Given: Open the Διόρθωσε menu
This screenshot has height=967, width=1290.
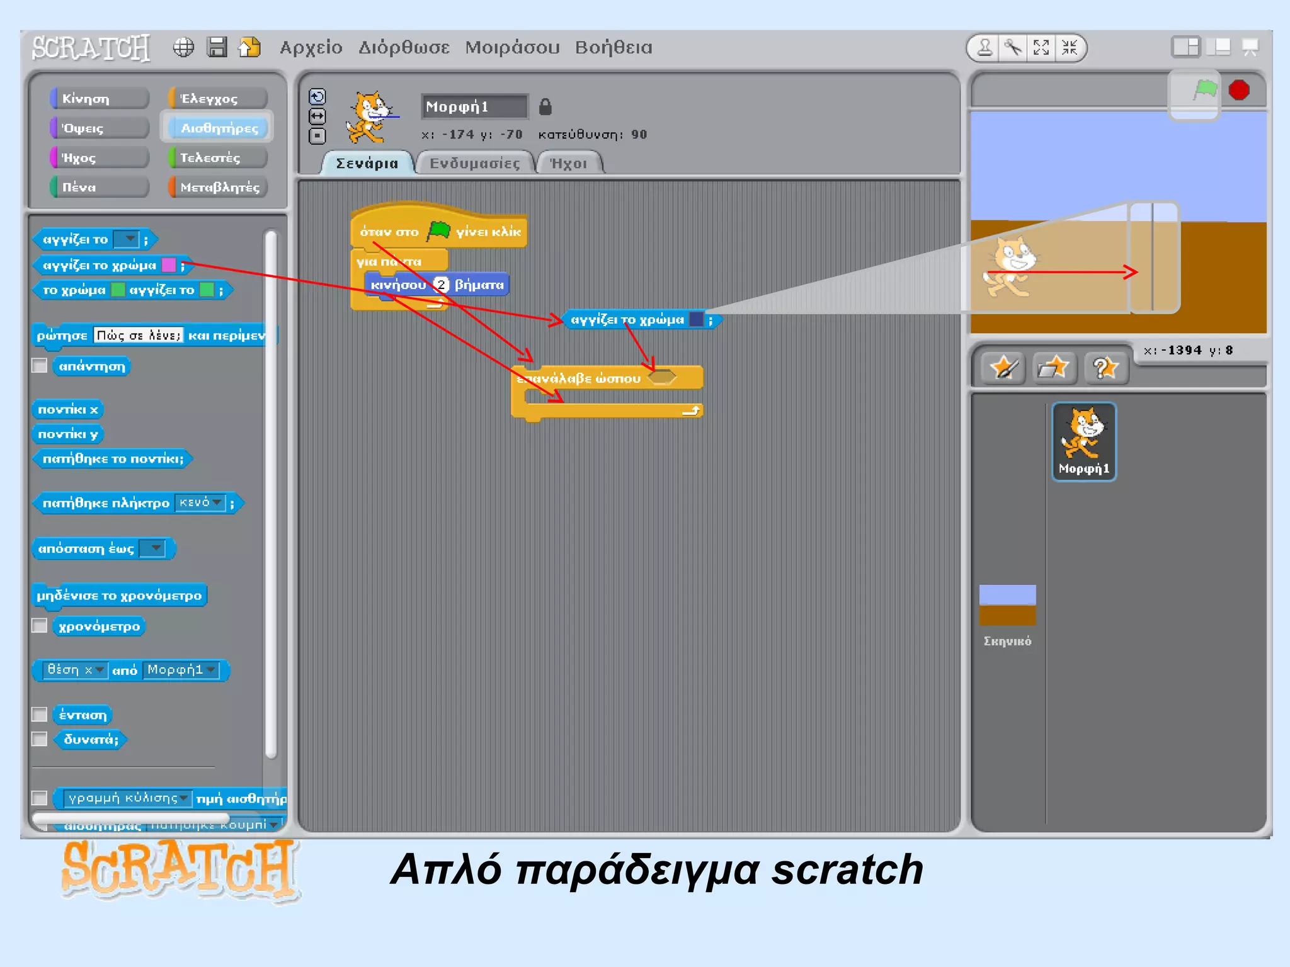Looking at the screenshot, I should point(404,48).
